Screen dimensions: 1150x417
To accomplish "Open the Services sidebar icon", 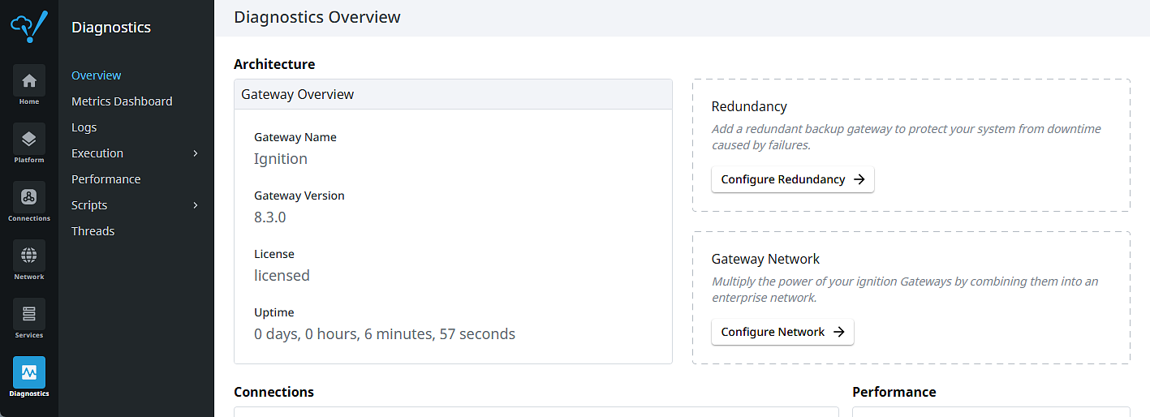I will 29,314.
